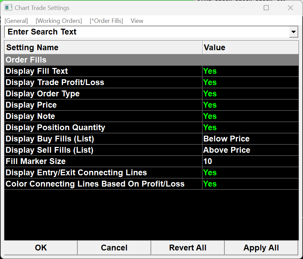Toggle Display Order Type Yes value
The image size is (303, 259).
(x=250, y=94)
